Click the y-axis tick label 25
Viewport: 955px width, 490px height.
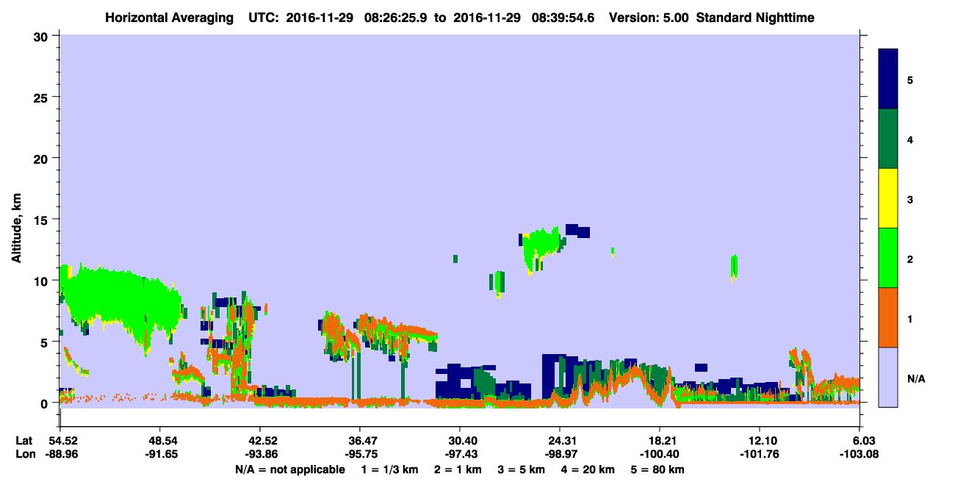(x=43, y=97)
